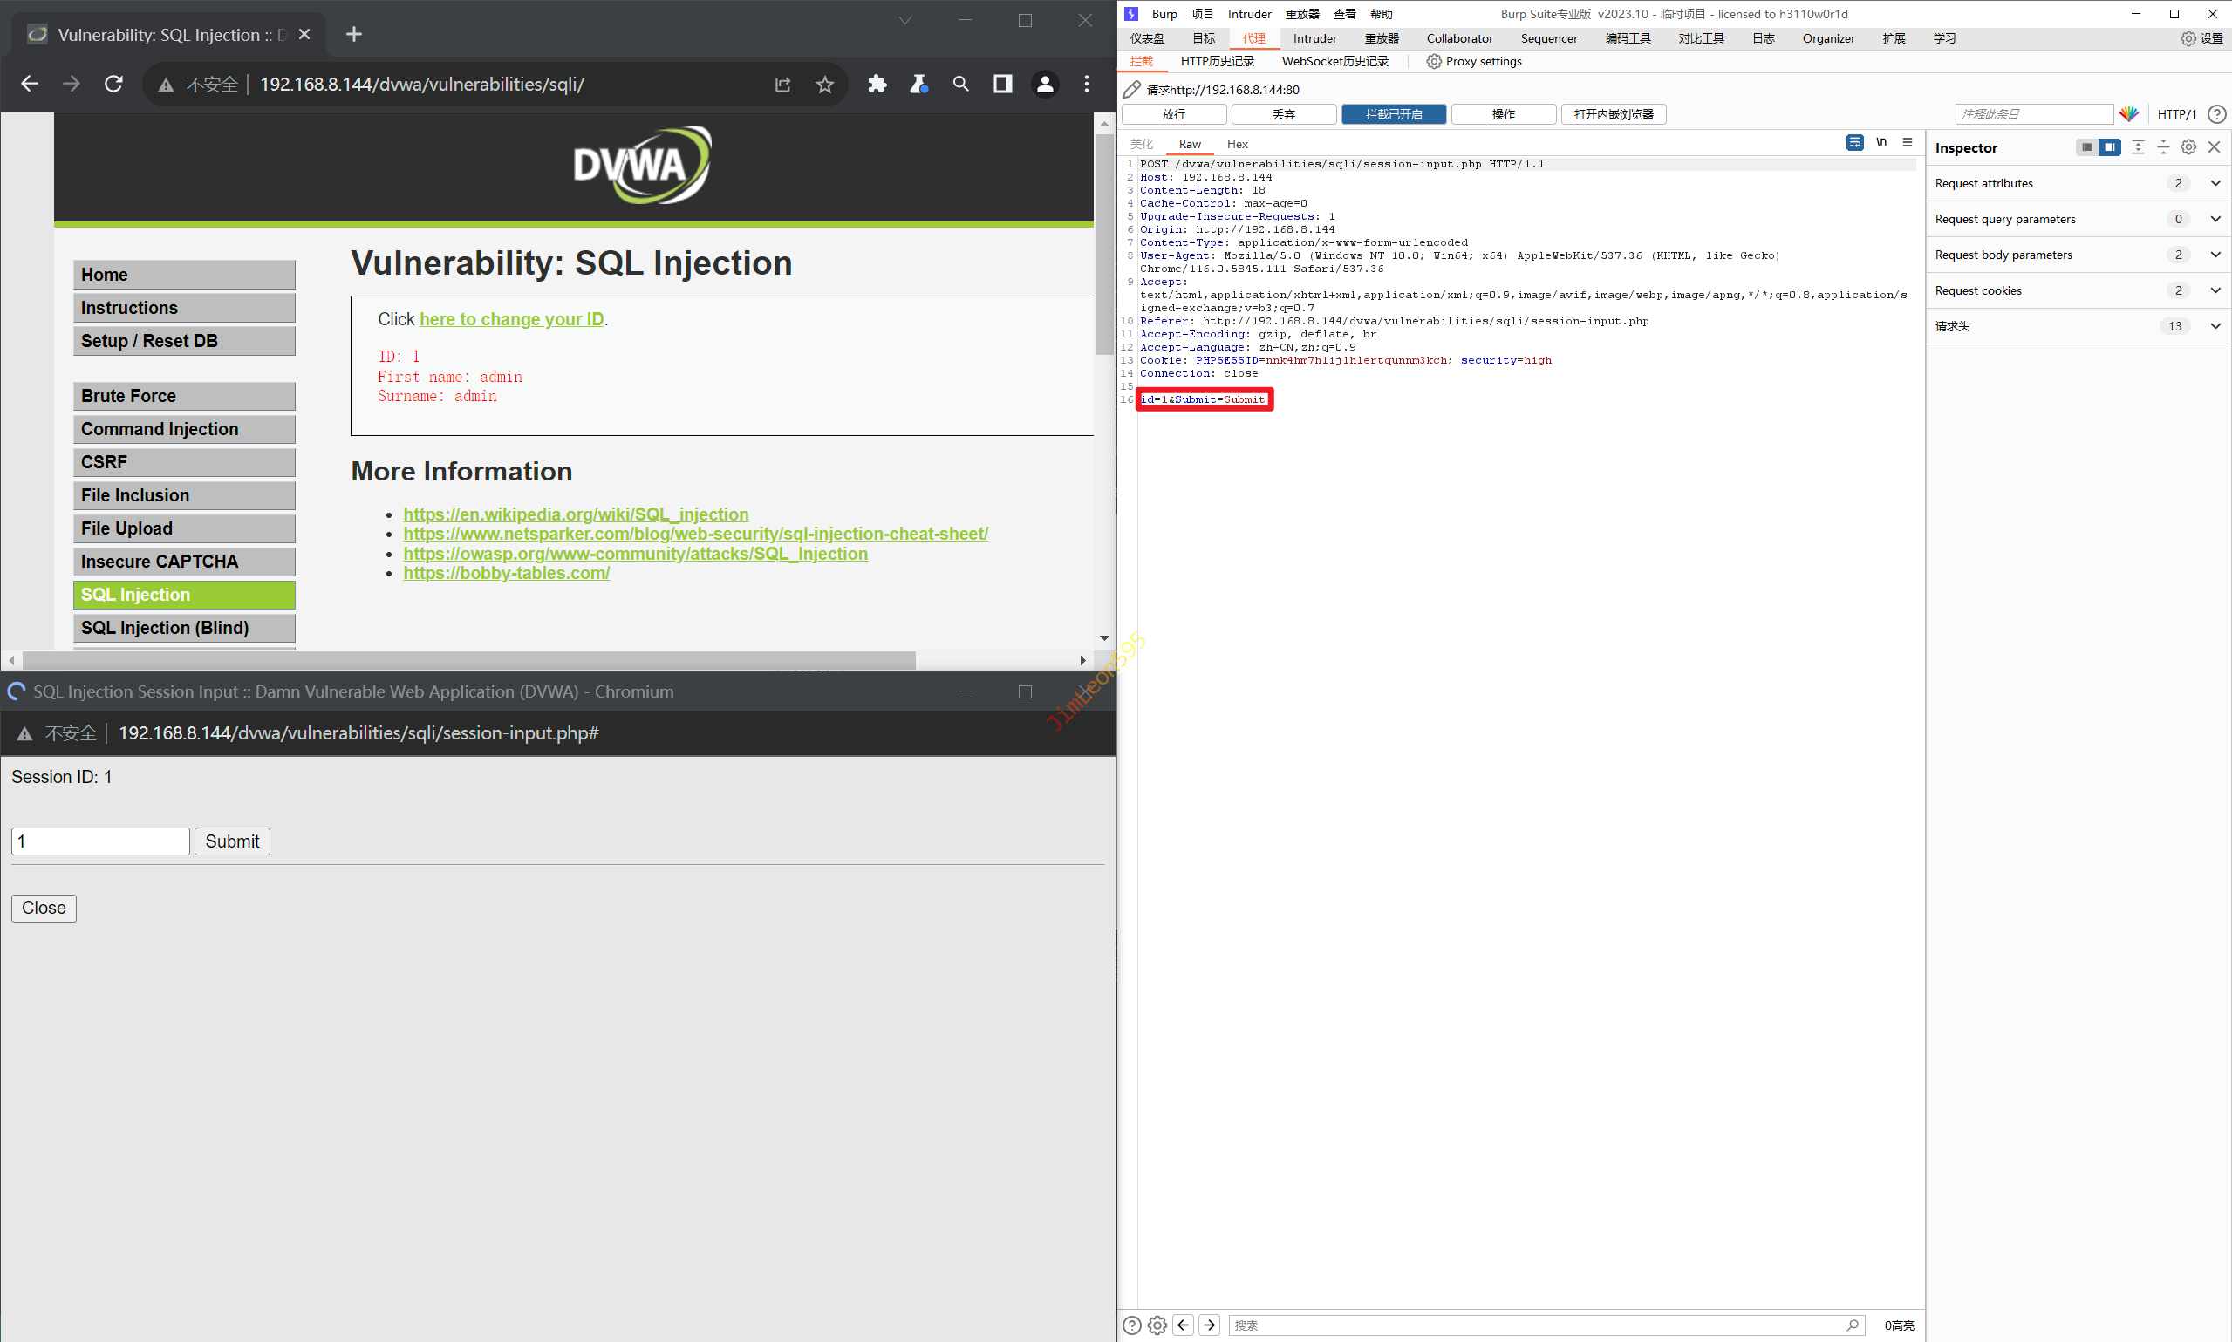Dock the Inspector panel on the left
2232x1342 pixels.
pos(2085,147)
